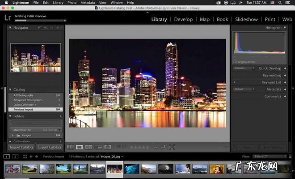Screen dimensions: 295x179
Task: Click the filmstrip go-back arrow
Action: tap(31, 157)
